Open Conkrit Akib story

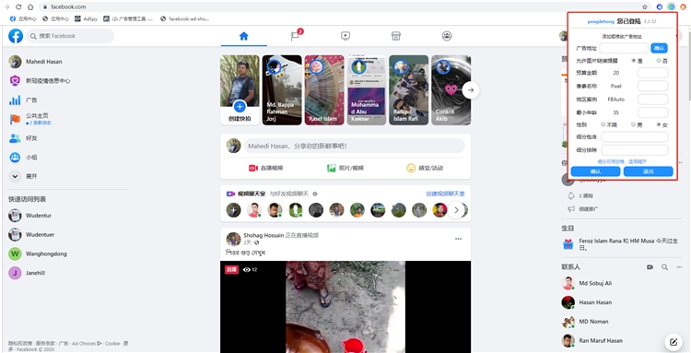(451, 90)
